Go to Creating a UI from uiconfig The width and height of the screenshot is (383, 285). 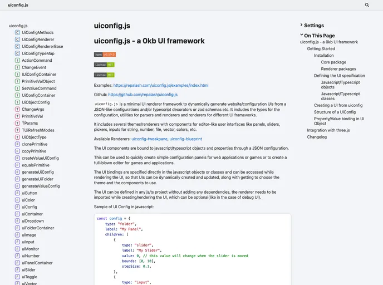[338, 105]
